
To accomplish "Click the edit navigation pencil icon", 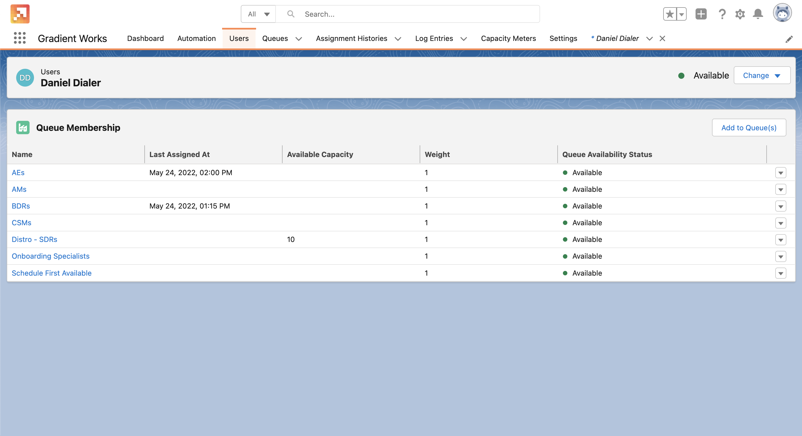I will (x=789, y=39).
